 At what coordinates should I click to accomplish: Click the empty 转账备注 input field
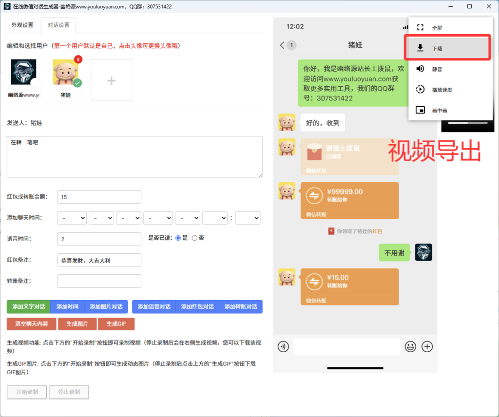point(99,281)
